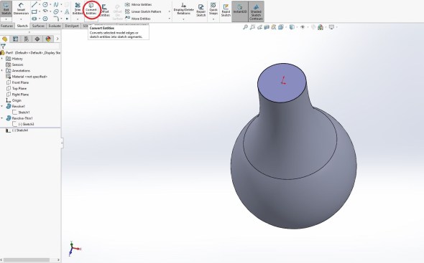Click the Convert Entities tool
This screenshot has width=424, height=263.
91,9
